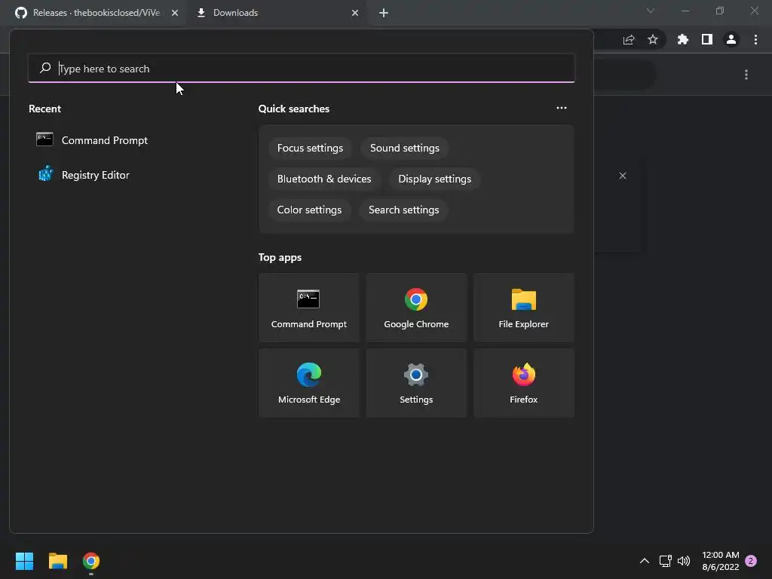Image resolution: width=772 pixels, height=579 pixels.
Task: Click the Type here to search field
Action: [302, 69]
